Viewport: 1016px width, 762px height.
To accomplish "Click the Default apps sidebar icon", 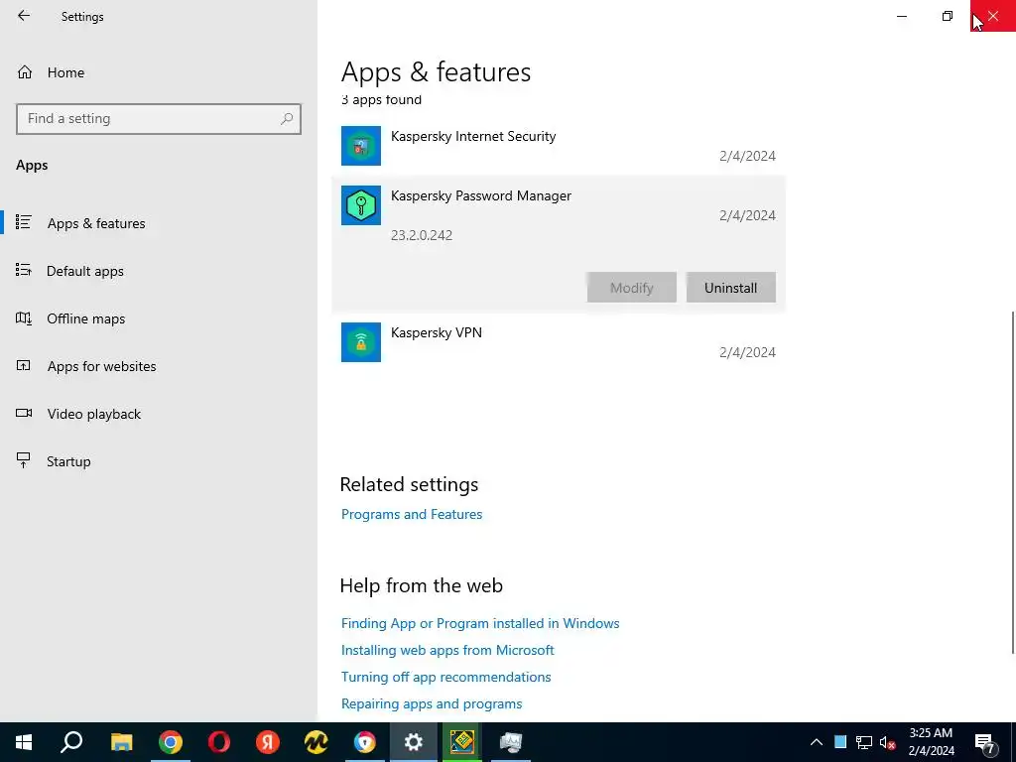I will coord(24,270).
